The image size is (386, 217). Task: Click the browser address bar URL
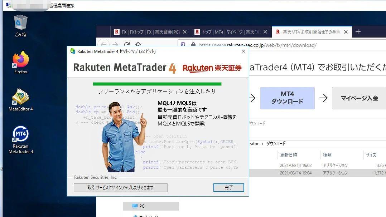[x=258, y=45]
